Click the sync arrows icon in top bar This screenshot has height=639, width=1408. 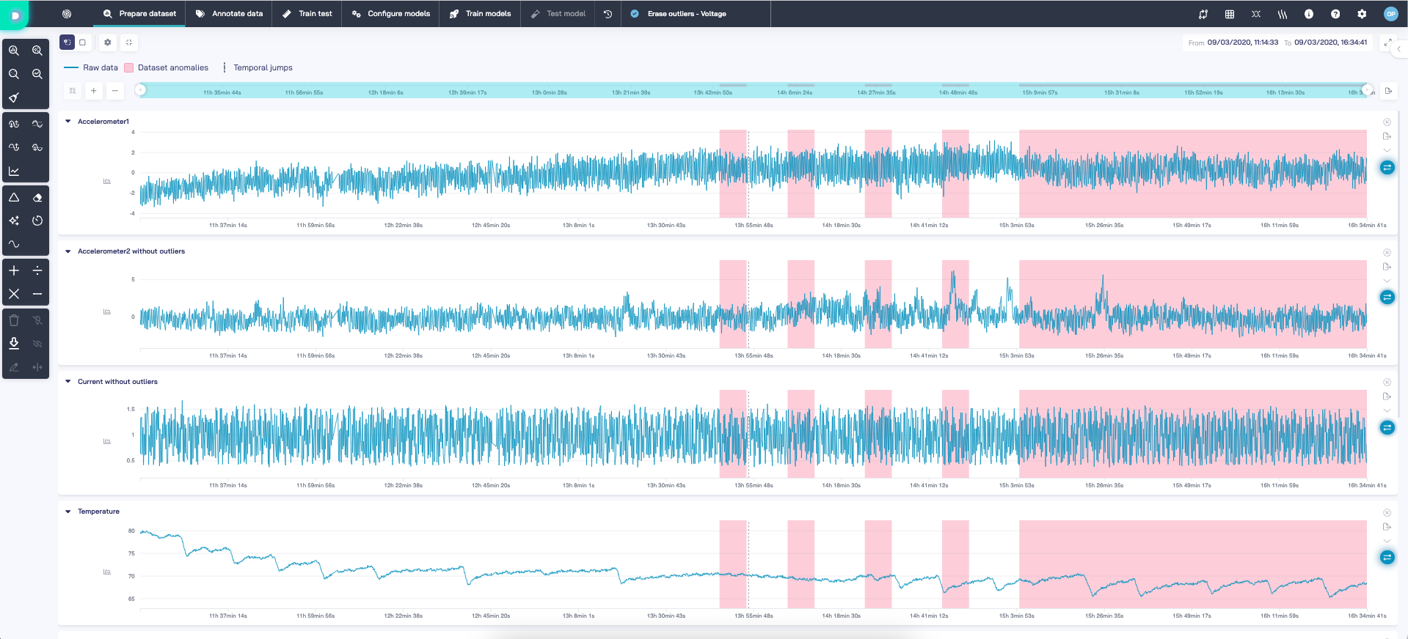point(1203,14)
